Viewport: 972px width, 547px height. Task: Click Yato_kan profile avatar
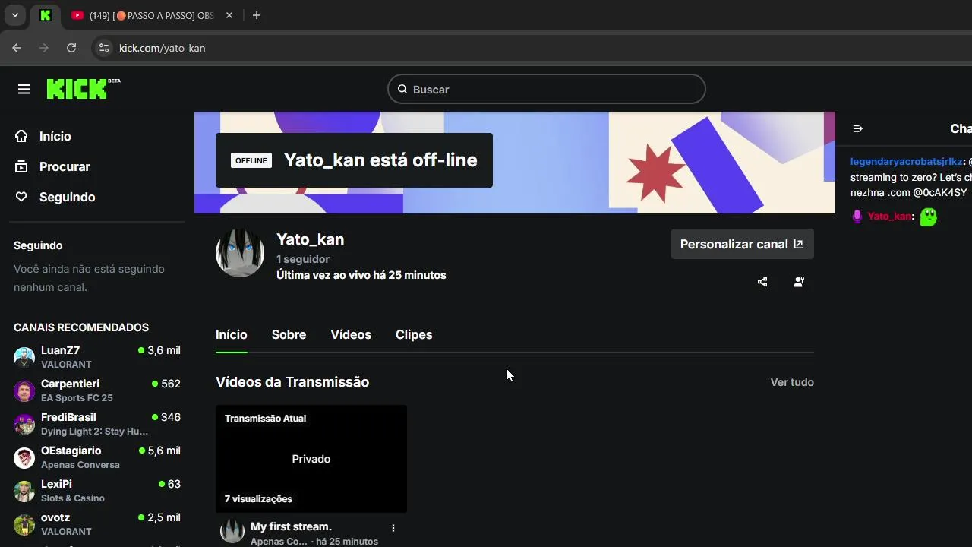[x=240, y=253]
